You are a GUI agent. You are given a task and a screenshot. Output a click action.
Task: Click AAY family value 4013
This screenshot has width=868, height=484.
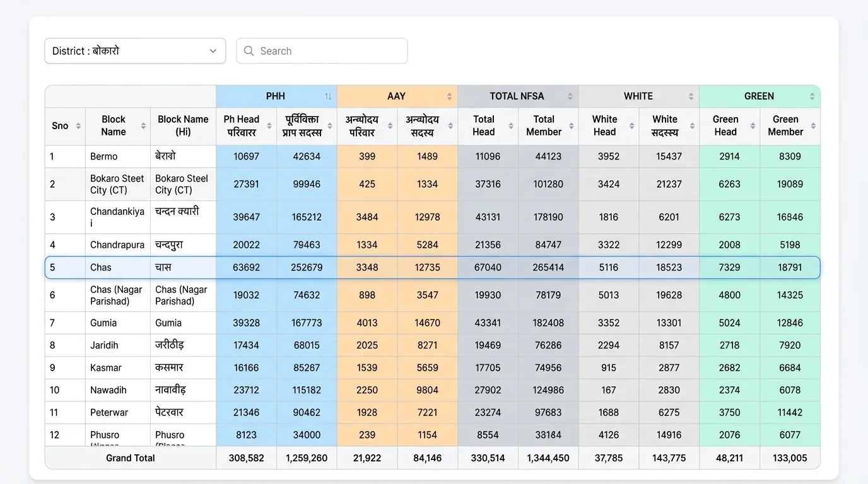point(367,323)
